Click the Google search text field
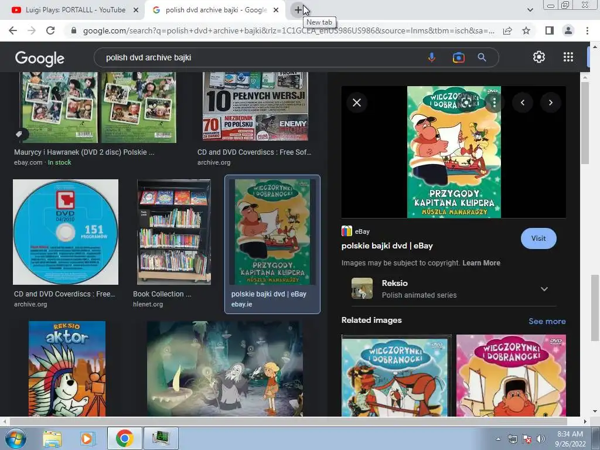The width and height of the screenshot is (600, 450). point(260,57)
